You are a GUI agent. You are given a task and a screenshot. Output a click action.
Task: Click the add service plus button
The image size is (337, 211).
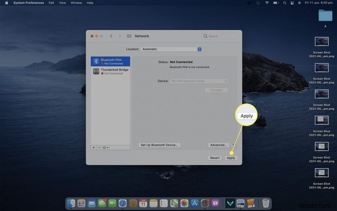(x=93, y=148)
